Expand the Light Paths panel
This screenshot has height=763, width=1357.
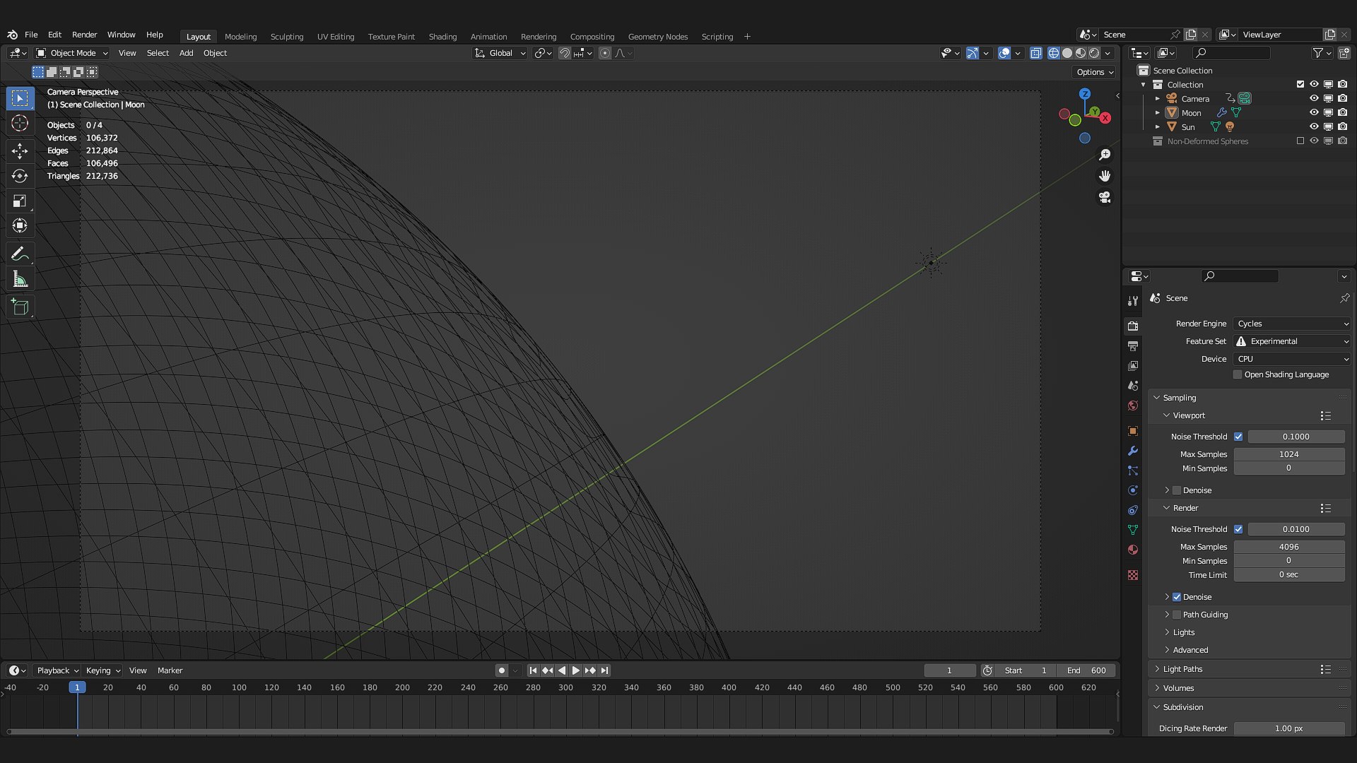[1182, 669]
